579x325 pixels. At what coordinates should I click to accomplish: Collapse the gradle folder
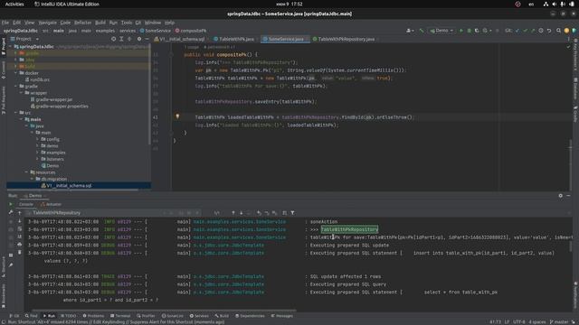pos(16,87)
